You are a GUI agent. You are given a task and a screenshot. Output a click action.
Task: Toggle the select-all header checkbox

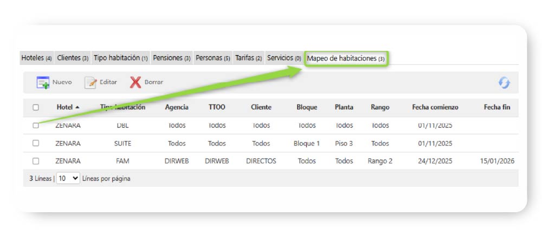[36, 108]
